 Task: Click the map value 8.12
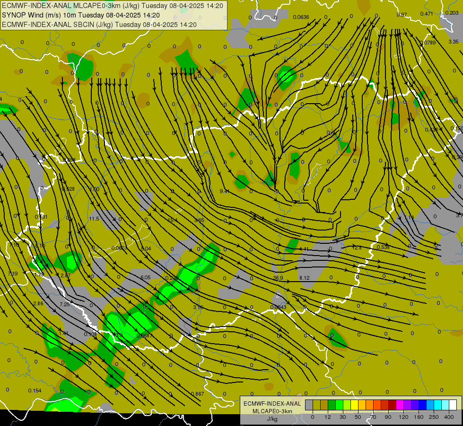(305, 278)
